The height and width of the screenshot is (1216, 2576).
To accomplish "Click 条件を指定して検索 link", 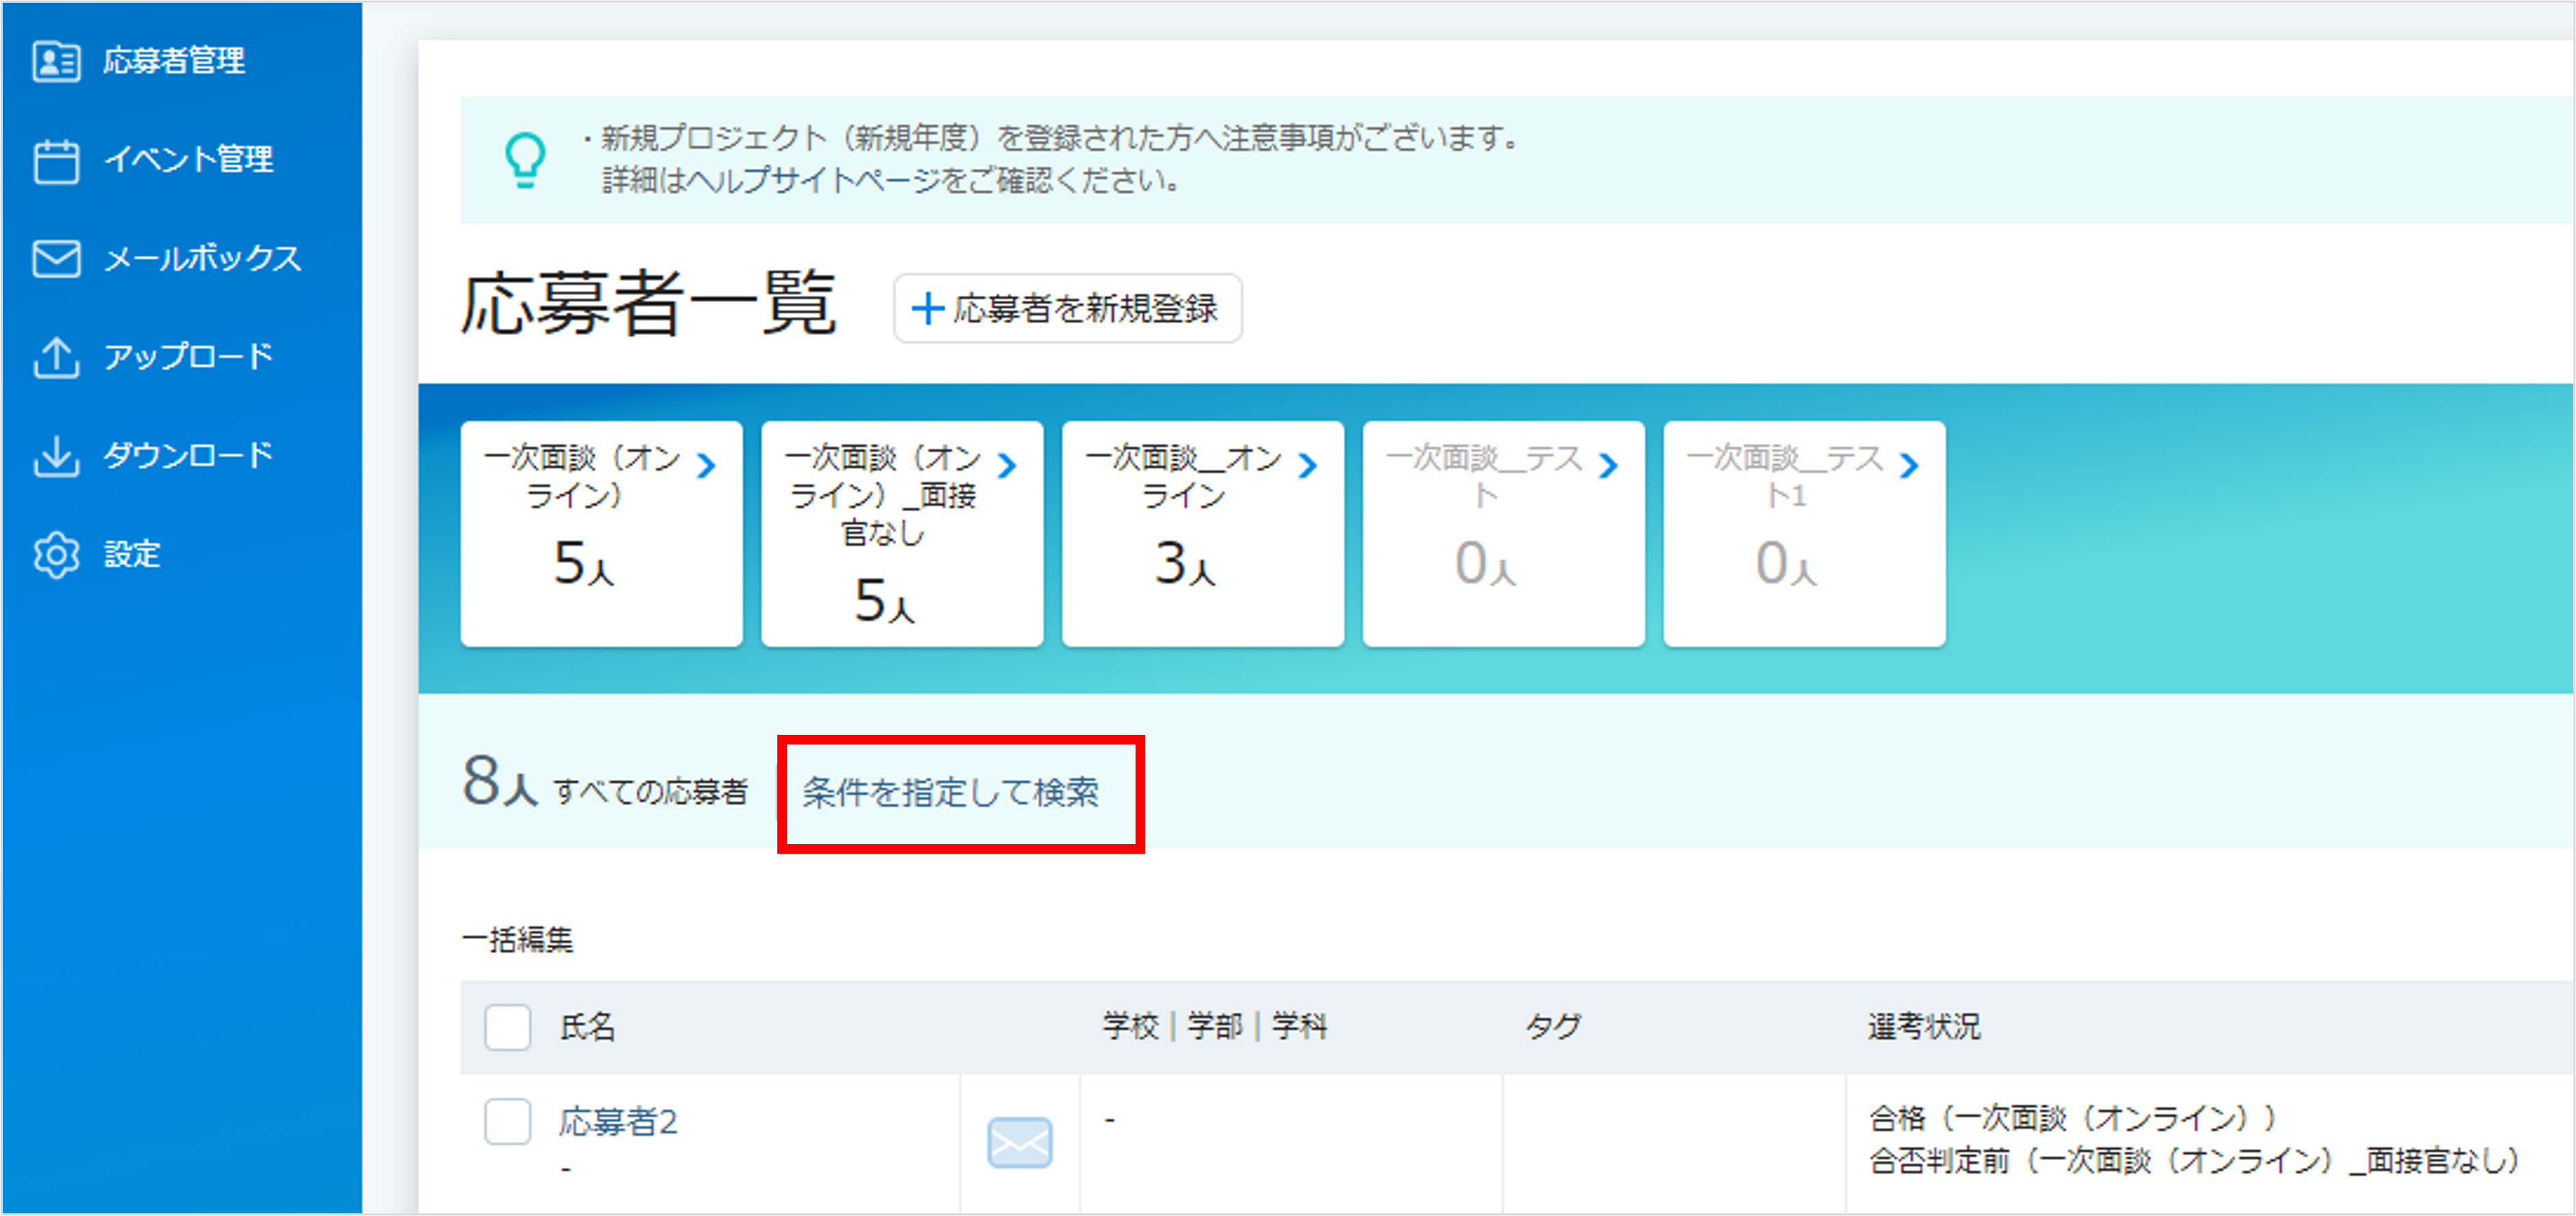I will pos(950,792).
